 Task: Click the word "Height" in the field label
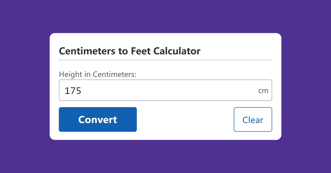(69, 74)
